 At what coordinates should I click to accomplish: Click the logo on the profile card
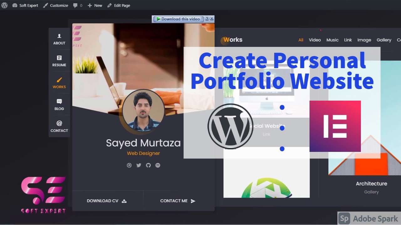click(77, 36)
